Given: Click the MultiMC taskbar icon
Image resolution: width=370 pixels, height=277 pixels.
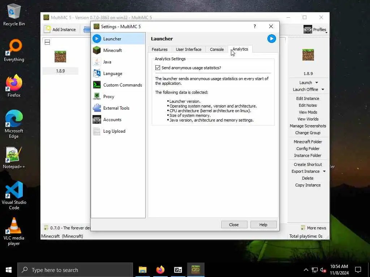Looking at the screenshot, I should (x=195, y=270).
